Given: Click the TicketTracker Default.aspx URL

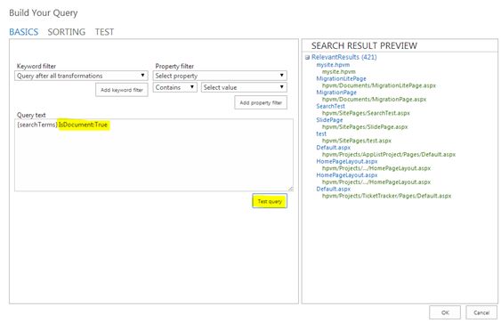Looking at the screenshot, I should pos(386,196).
